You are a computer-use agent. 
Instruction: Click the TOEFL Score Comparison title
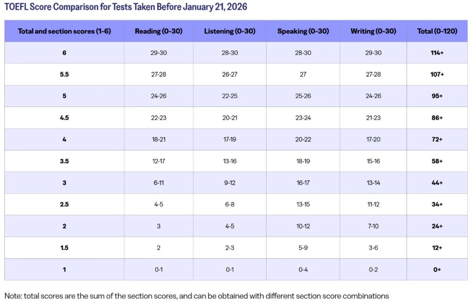[x=126, y=7]
